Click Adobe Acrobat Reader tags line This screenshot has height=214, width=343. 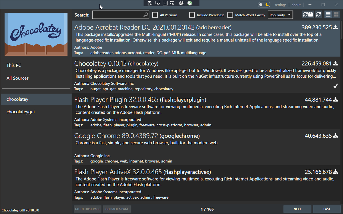(148, 53)
